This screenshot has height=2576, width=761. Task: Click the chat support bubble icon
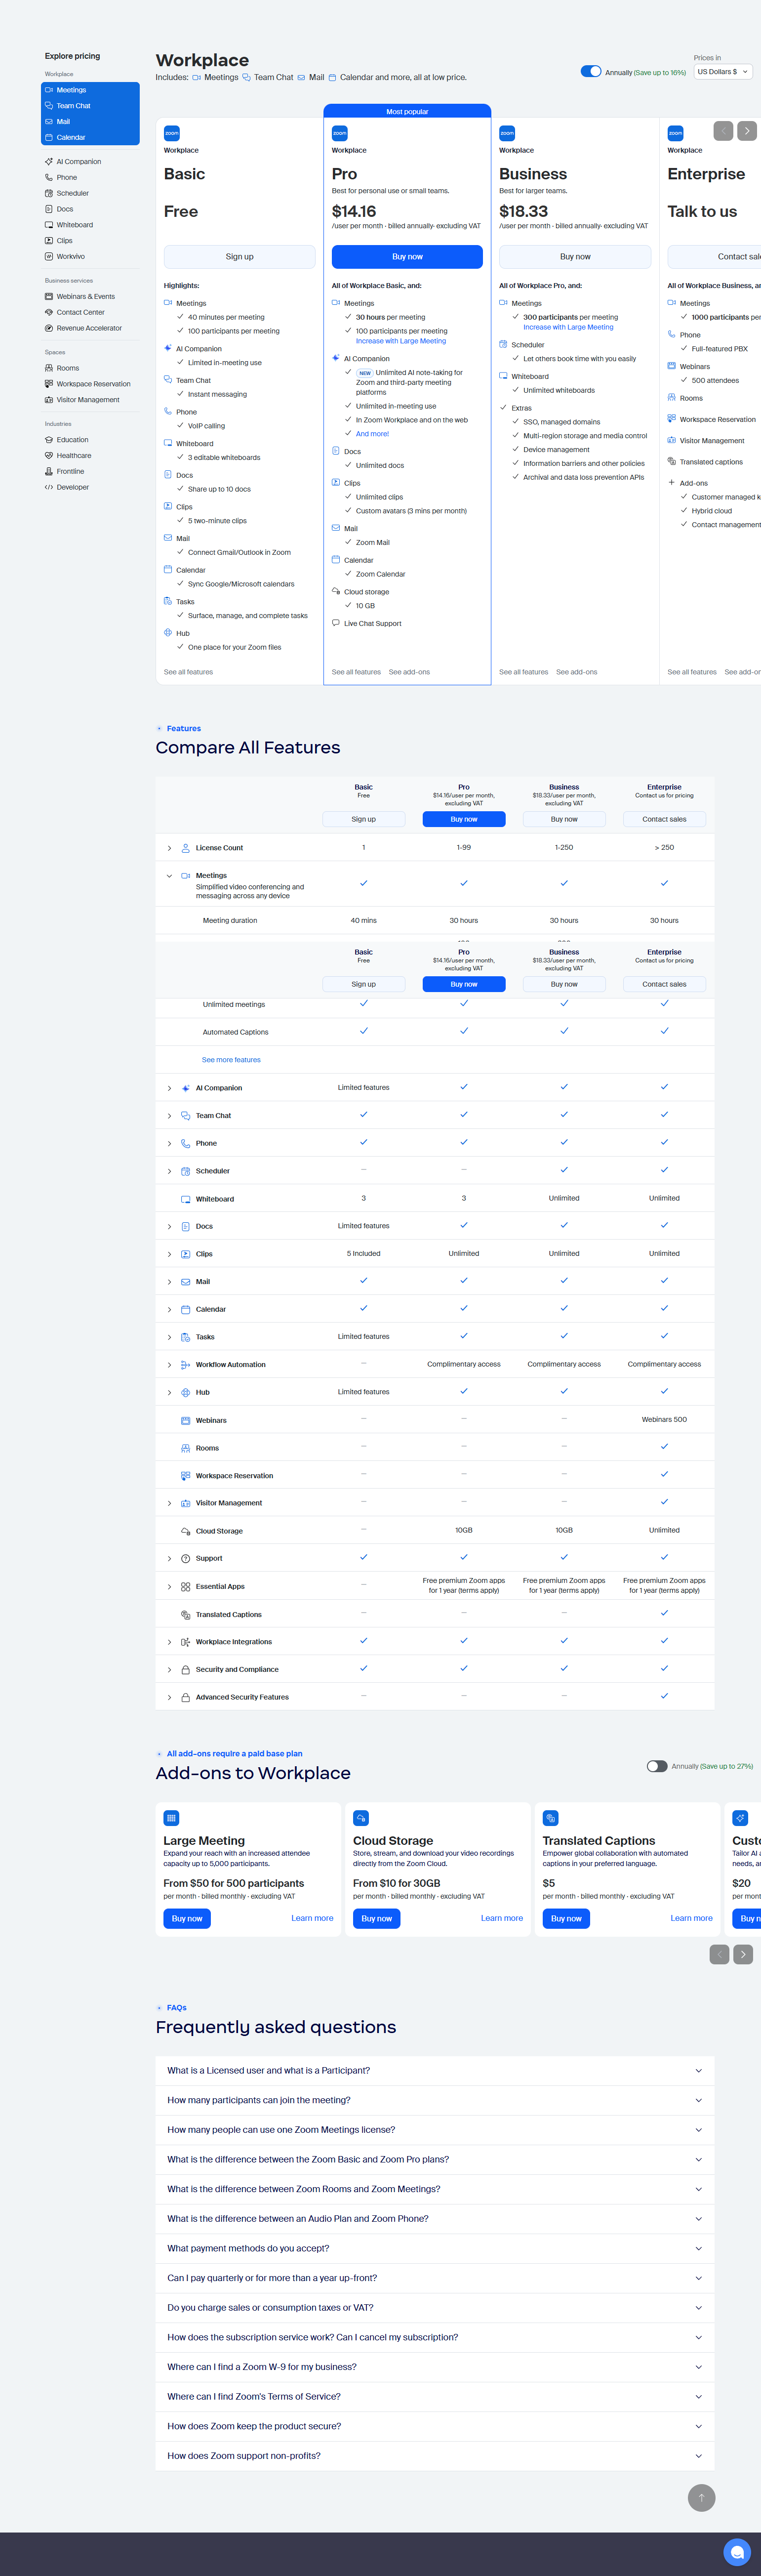click(737, 2553)
